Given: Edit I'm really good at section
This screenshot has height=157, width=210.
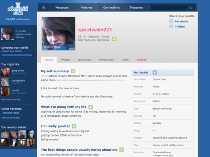Looking at the screenshot, I should click(74, 126).
